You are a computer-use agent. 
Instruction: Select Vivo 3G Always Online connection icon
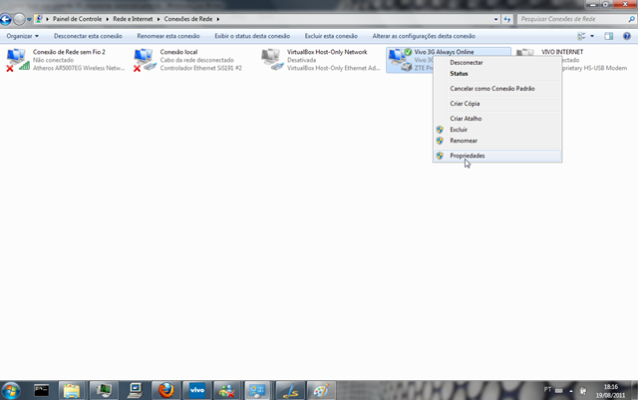coord(400,60)
